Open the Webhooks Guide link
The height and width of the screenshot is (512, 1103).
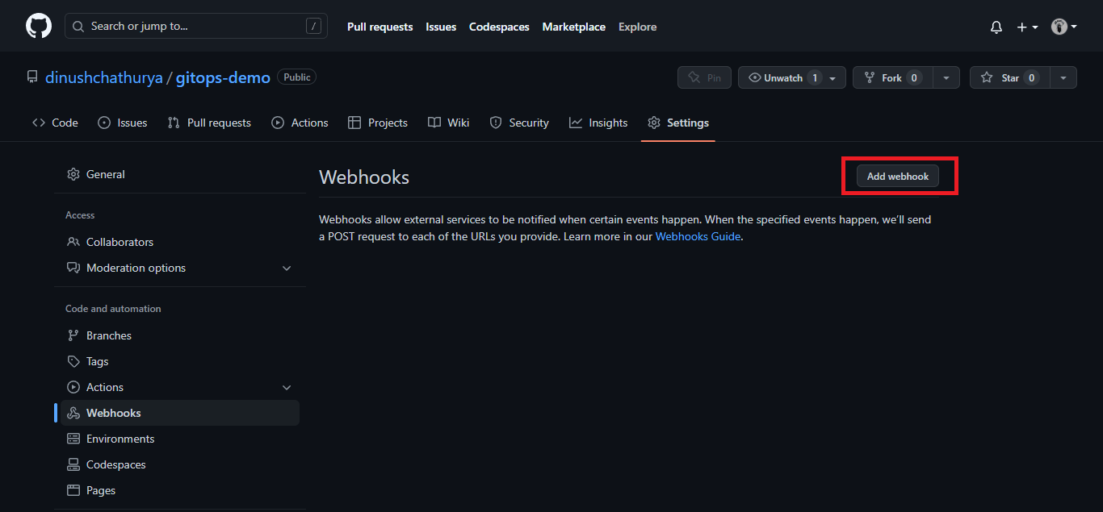(698, 235)
